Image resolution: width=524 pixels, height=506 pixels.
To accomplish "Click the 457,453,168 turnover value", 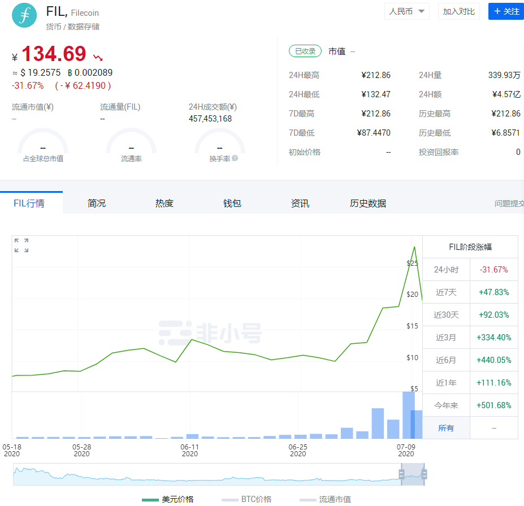I will (x=210, y=119).
